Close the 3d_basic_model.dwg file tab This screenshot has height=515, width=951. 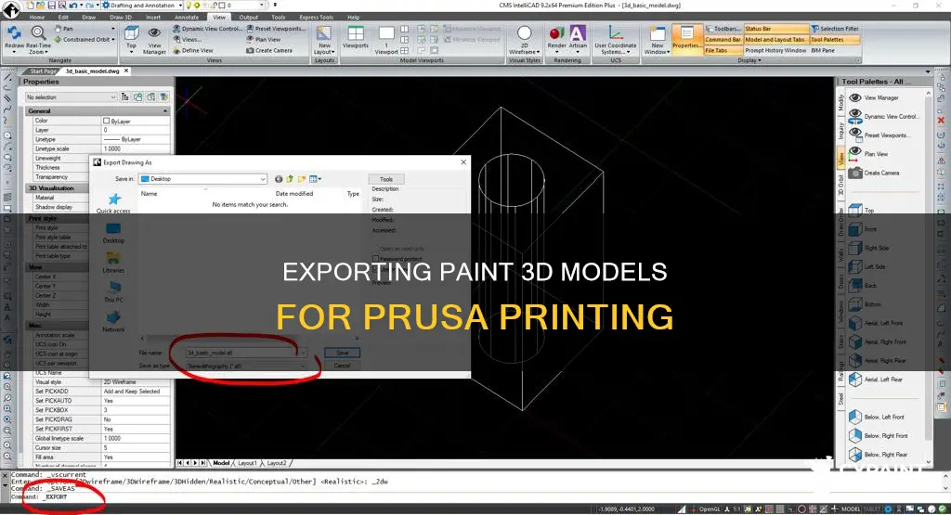coord(126,71)
